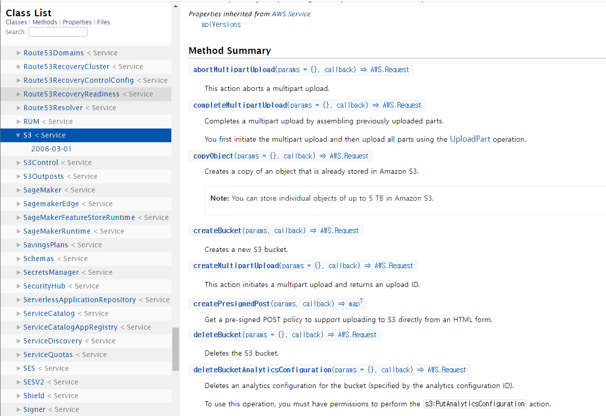Image resolution: width=606 pixels, height=416 pixels.
Task: Open the SageMakerFeatureStoreRuntime class link
Action: click(79, 217)
